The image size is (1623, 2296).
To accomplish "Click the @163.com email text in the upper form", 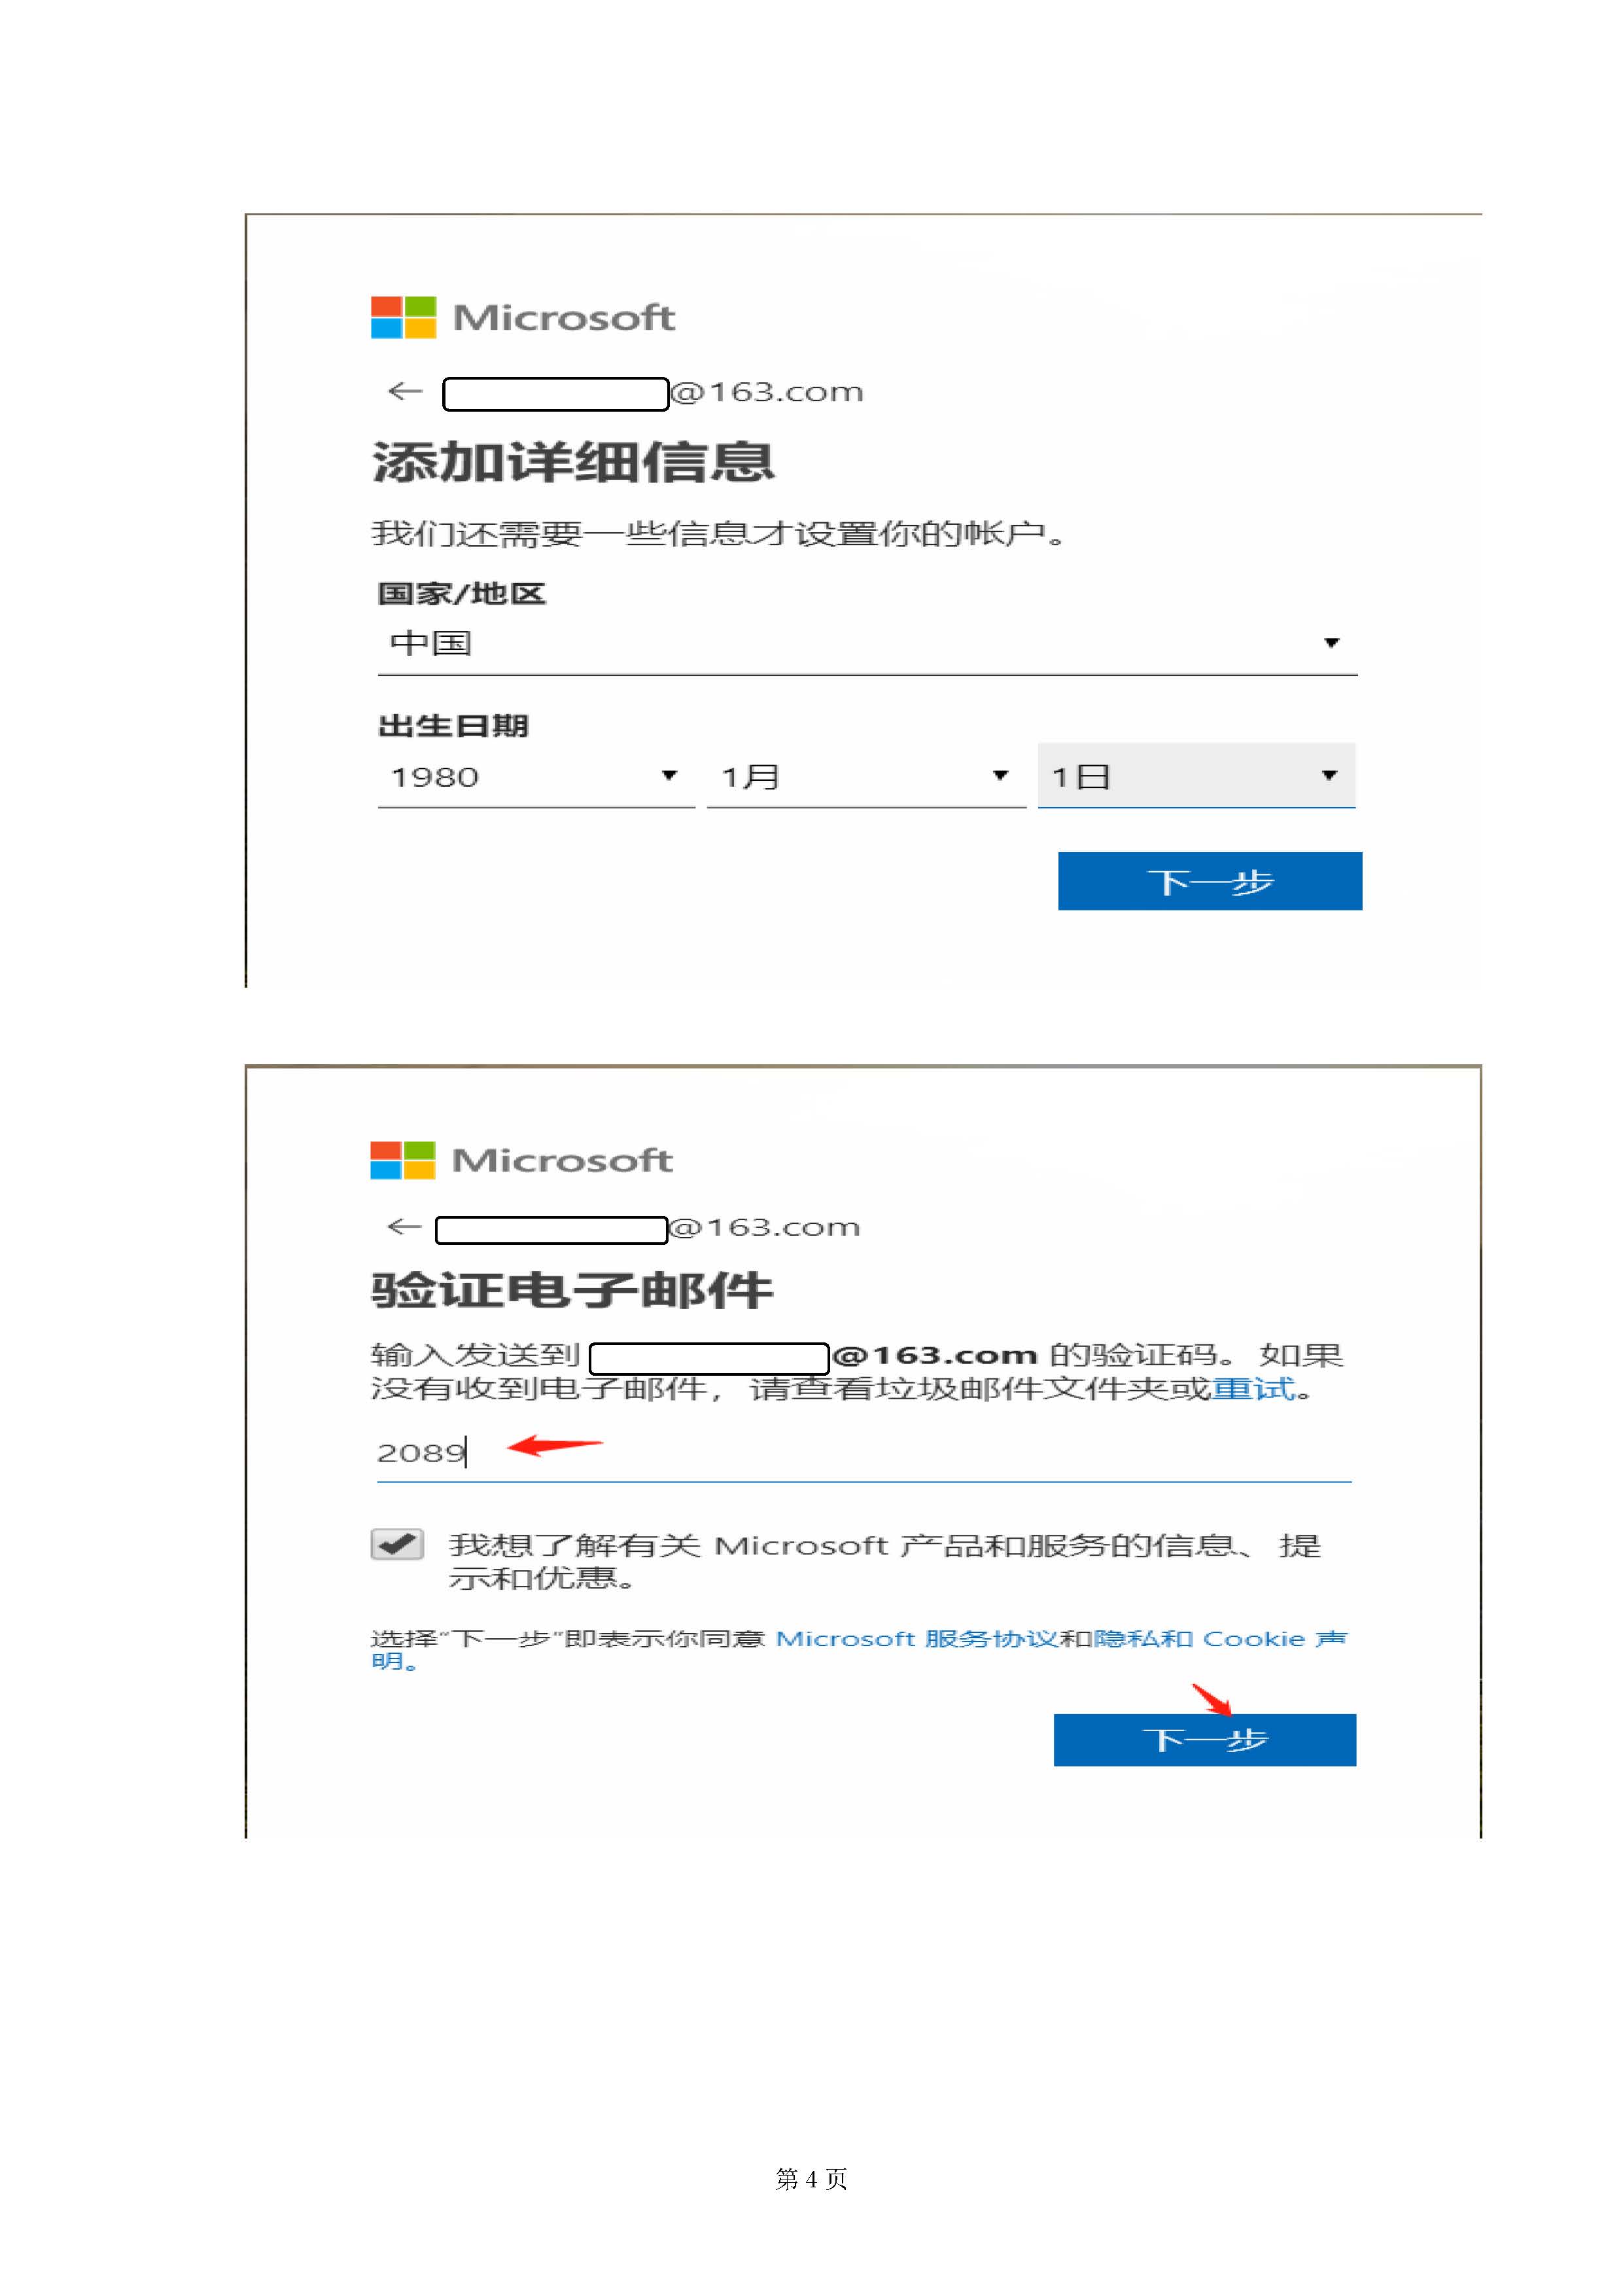I will tap(767, 392).
